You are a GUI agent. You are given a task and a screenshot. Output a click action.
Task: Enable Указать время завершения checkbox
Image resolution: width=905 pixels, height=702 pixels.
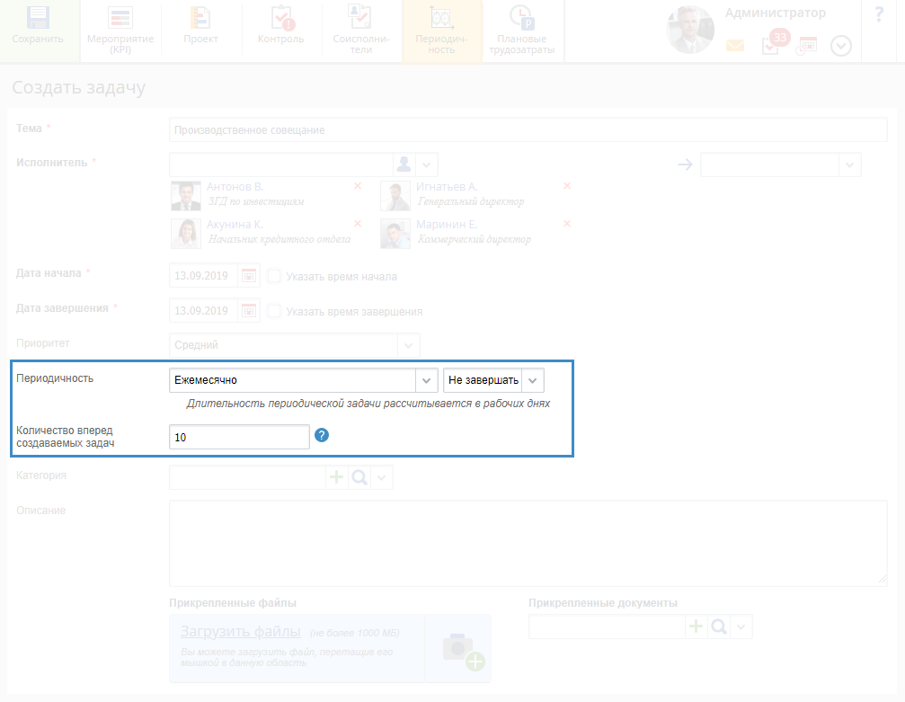pyautogui.click(x=275, y=311)
